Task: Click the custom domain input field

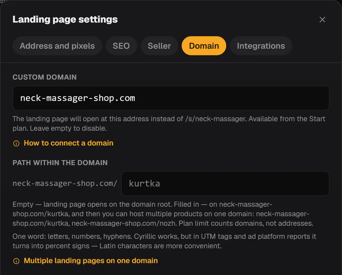Action: [171, 98]
